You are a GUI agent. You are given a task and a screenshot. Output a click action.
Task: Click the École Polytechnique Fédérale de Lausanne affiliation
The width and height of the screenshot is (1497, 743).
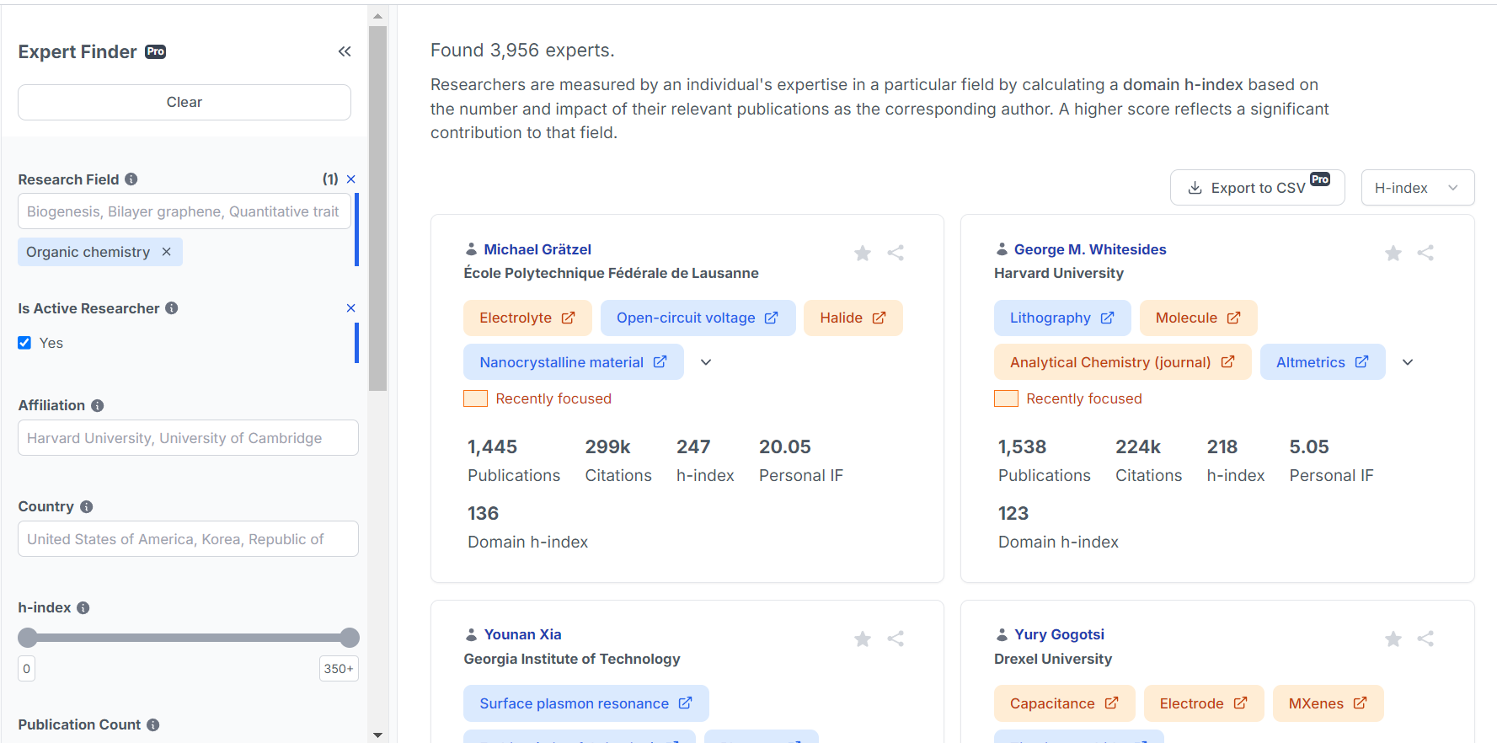[611, 273]
